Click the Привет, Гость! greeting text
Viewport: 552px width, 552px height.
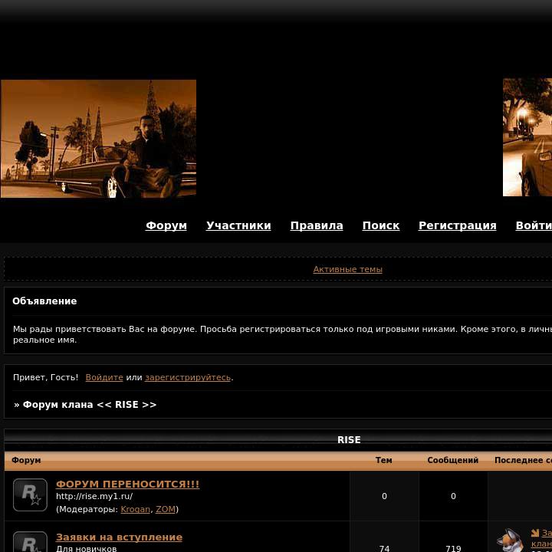point(45,377)
